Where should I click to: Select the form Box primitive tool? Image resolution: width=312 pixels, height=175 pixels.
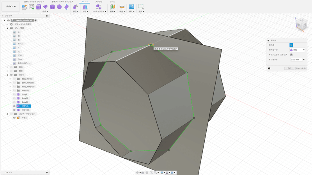38,7
